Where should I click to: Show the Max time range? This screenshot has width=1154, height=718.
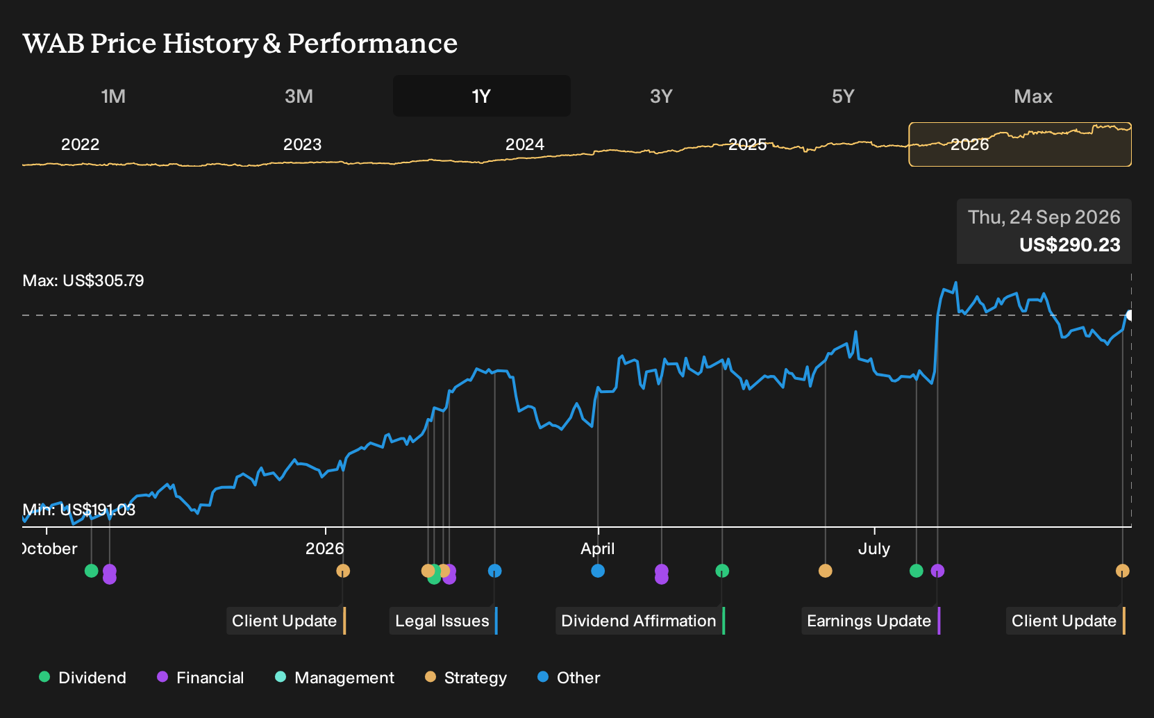click(1033, 96)
